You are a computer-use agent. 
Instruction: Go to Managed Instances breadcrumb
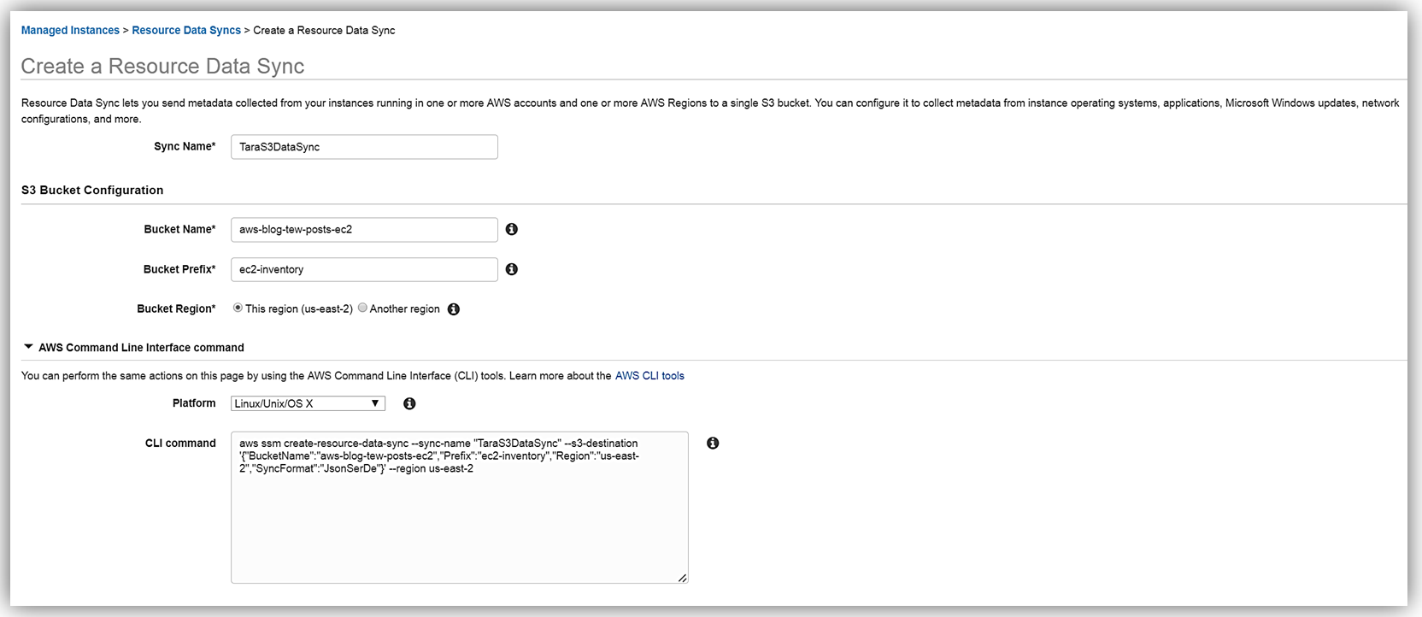70,30
